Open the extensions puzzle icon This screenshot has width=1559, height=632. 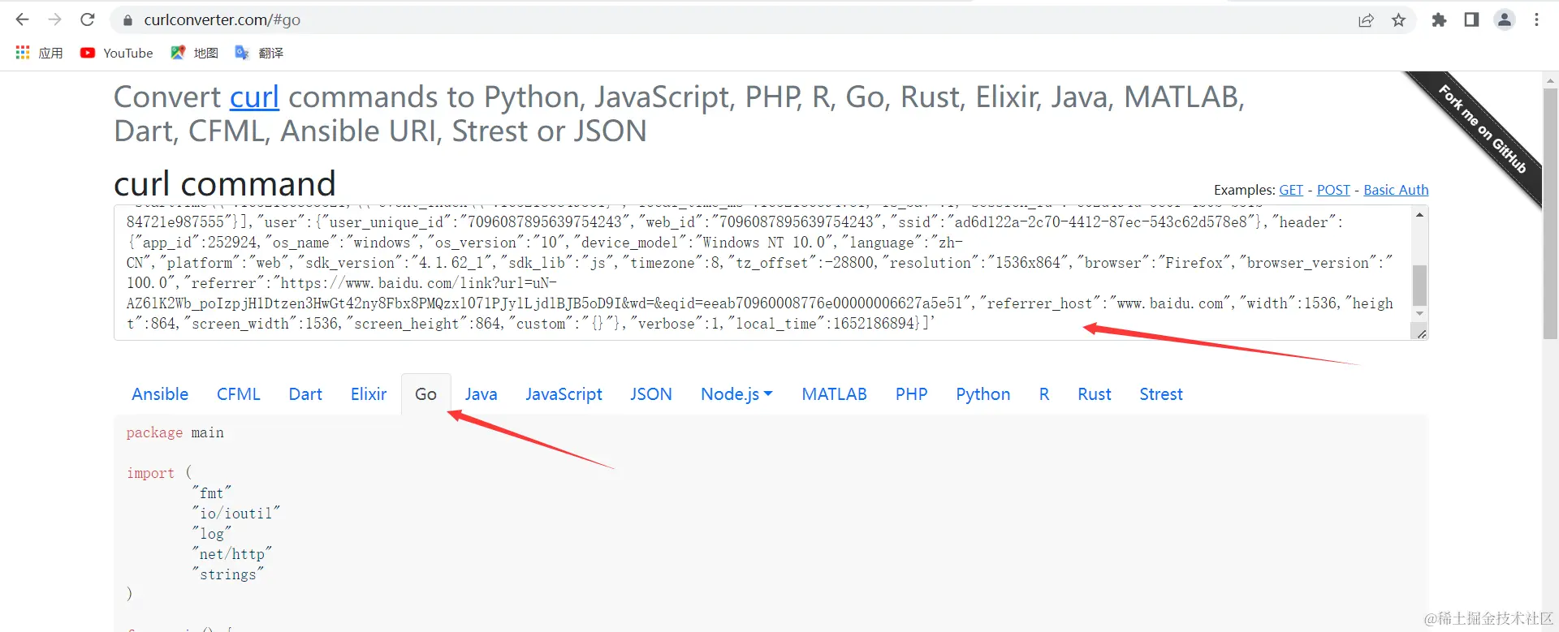point(1439,20)
